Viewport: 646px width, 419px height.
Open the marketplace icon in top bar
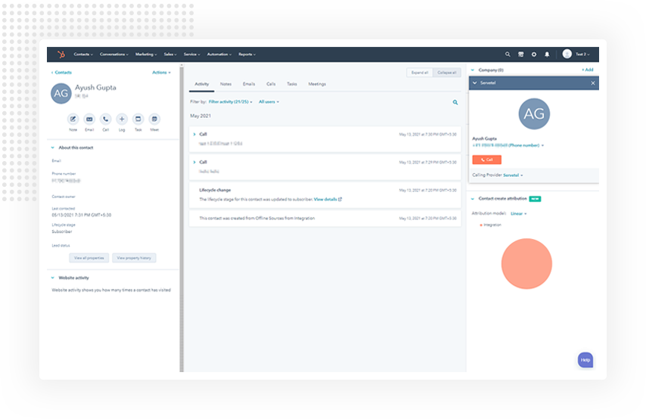(x=520, y=54)
